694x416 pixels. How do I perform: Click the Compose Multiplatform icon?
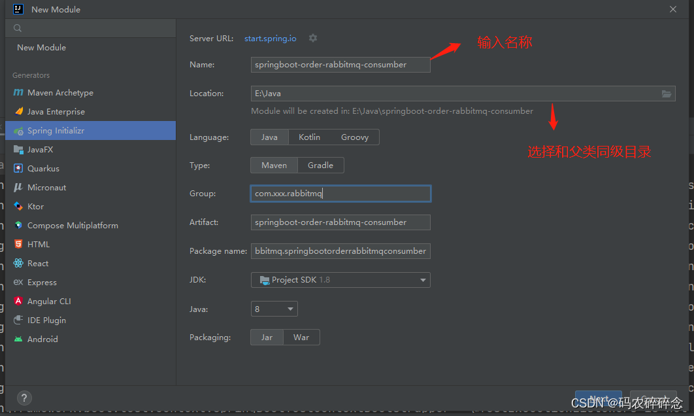pos(18,225)
